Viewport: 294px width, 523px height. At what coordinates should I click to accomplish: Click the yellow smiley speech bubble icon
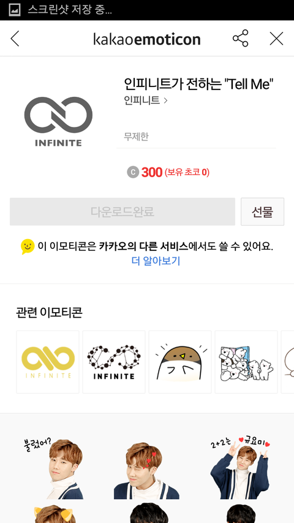[28, 247]
